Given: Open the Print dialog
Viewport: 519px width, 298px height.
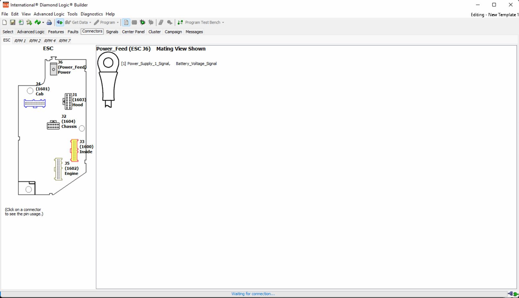Looking at the screenshot, I should pyautogui.click(x=49, y=22).
